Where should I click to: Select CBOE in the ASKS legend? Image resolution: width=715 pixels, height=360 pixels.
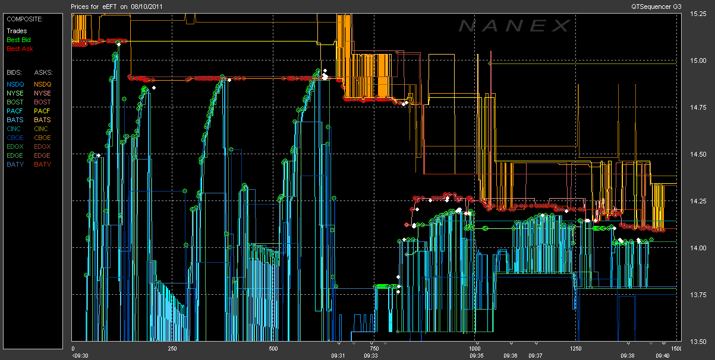42,138
